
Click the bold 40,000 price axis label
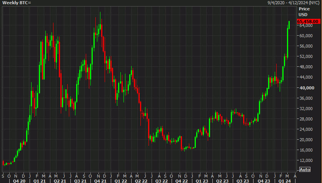tap(307, 88)
